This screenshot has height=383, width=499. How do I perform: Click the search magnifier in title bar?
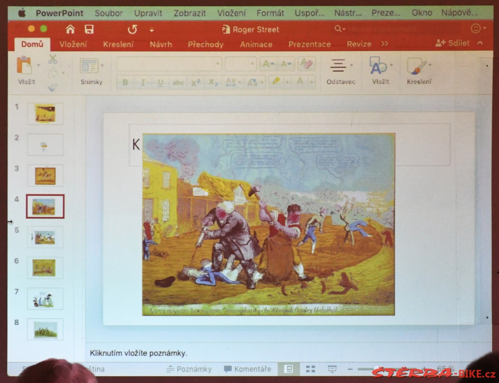point(339,29)
